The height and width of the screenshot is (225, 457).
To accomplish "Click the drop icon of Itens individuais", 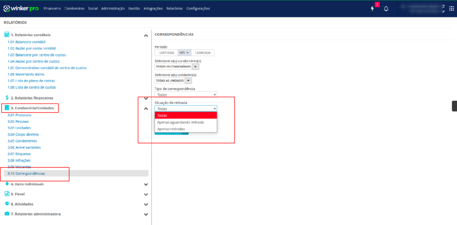I will [7, 184].
